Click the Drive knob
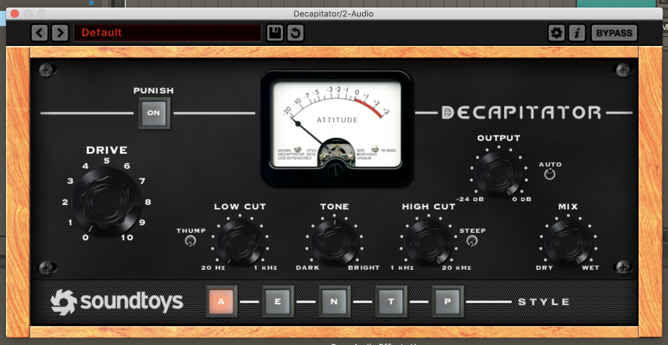668x345 pixels. [x=106, y=202]
